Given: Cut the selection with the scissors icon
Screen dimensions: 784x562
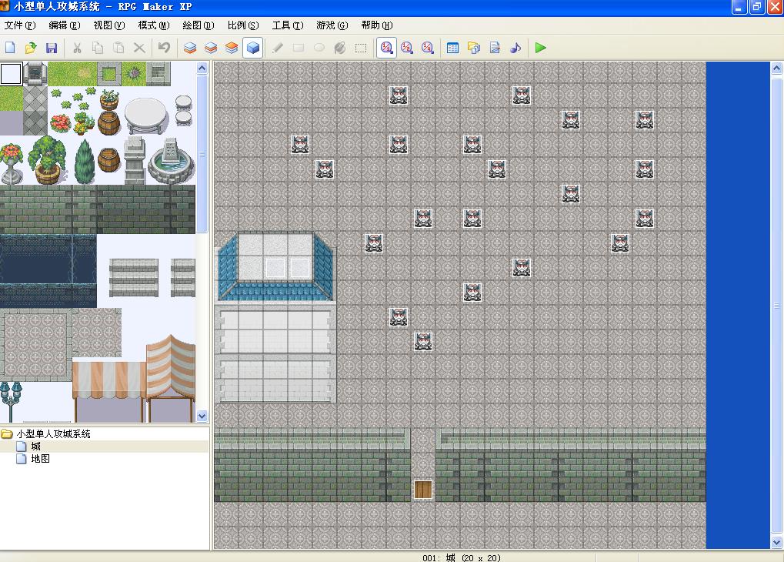Looking at the screenshot, I should click(76, 48).
